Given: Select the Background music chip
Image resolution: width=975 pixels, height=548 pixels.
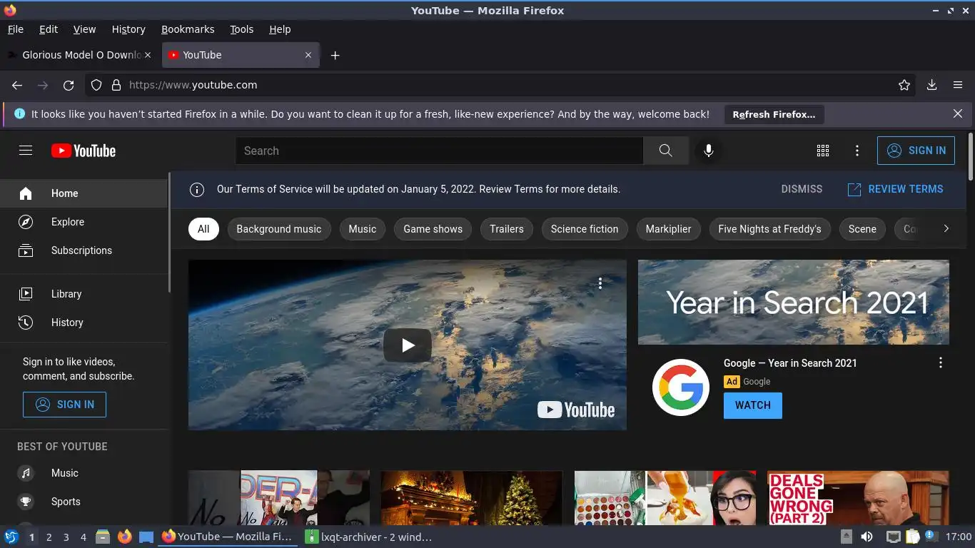Looking at the screenshot, I should coord(279,229).
